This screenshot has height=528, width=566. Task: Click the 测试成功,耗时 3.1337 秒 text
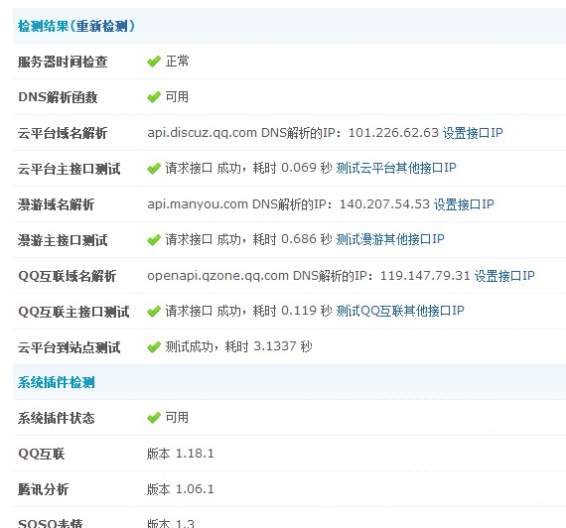click(238, 346)
